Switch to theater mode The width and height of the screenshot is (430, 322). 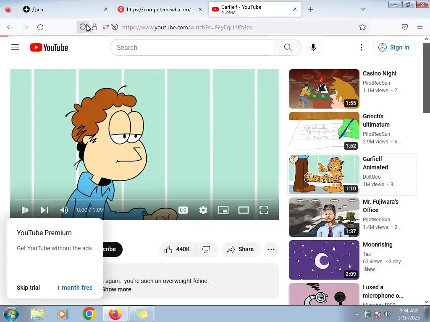[244, 210]
